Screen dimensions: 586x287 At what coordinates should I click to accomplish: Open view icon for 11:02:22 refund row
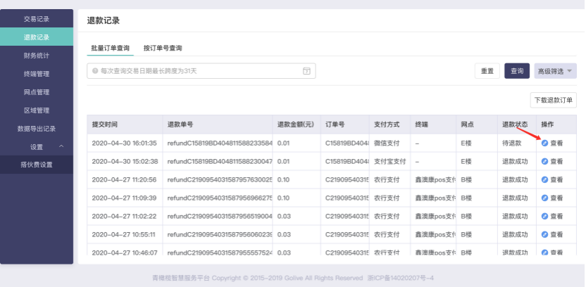click(x=544, y=216)
